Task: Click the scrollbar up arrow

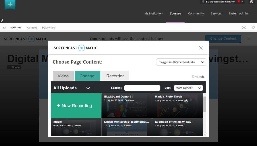Action: point(204,95)
